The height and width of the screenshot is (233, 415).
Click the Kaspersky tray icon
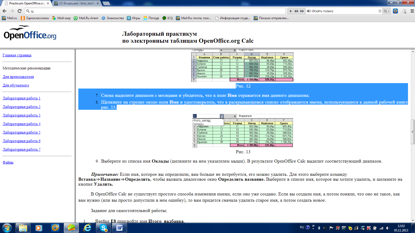(369, 228)
